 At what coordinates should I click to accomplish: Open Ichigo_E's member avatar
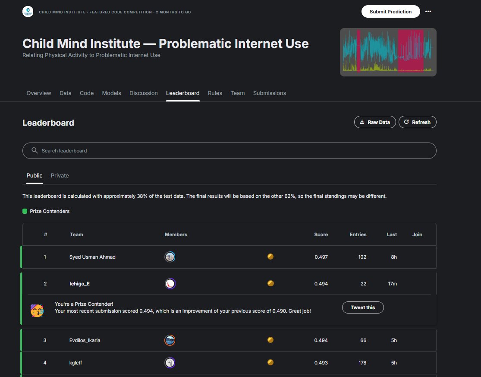(170, 283)
